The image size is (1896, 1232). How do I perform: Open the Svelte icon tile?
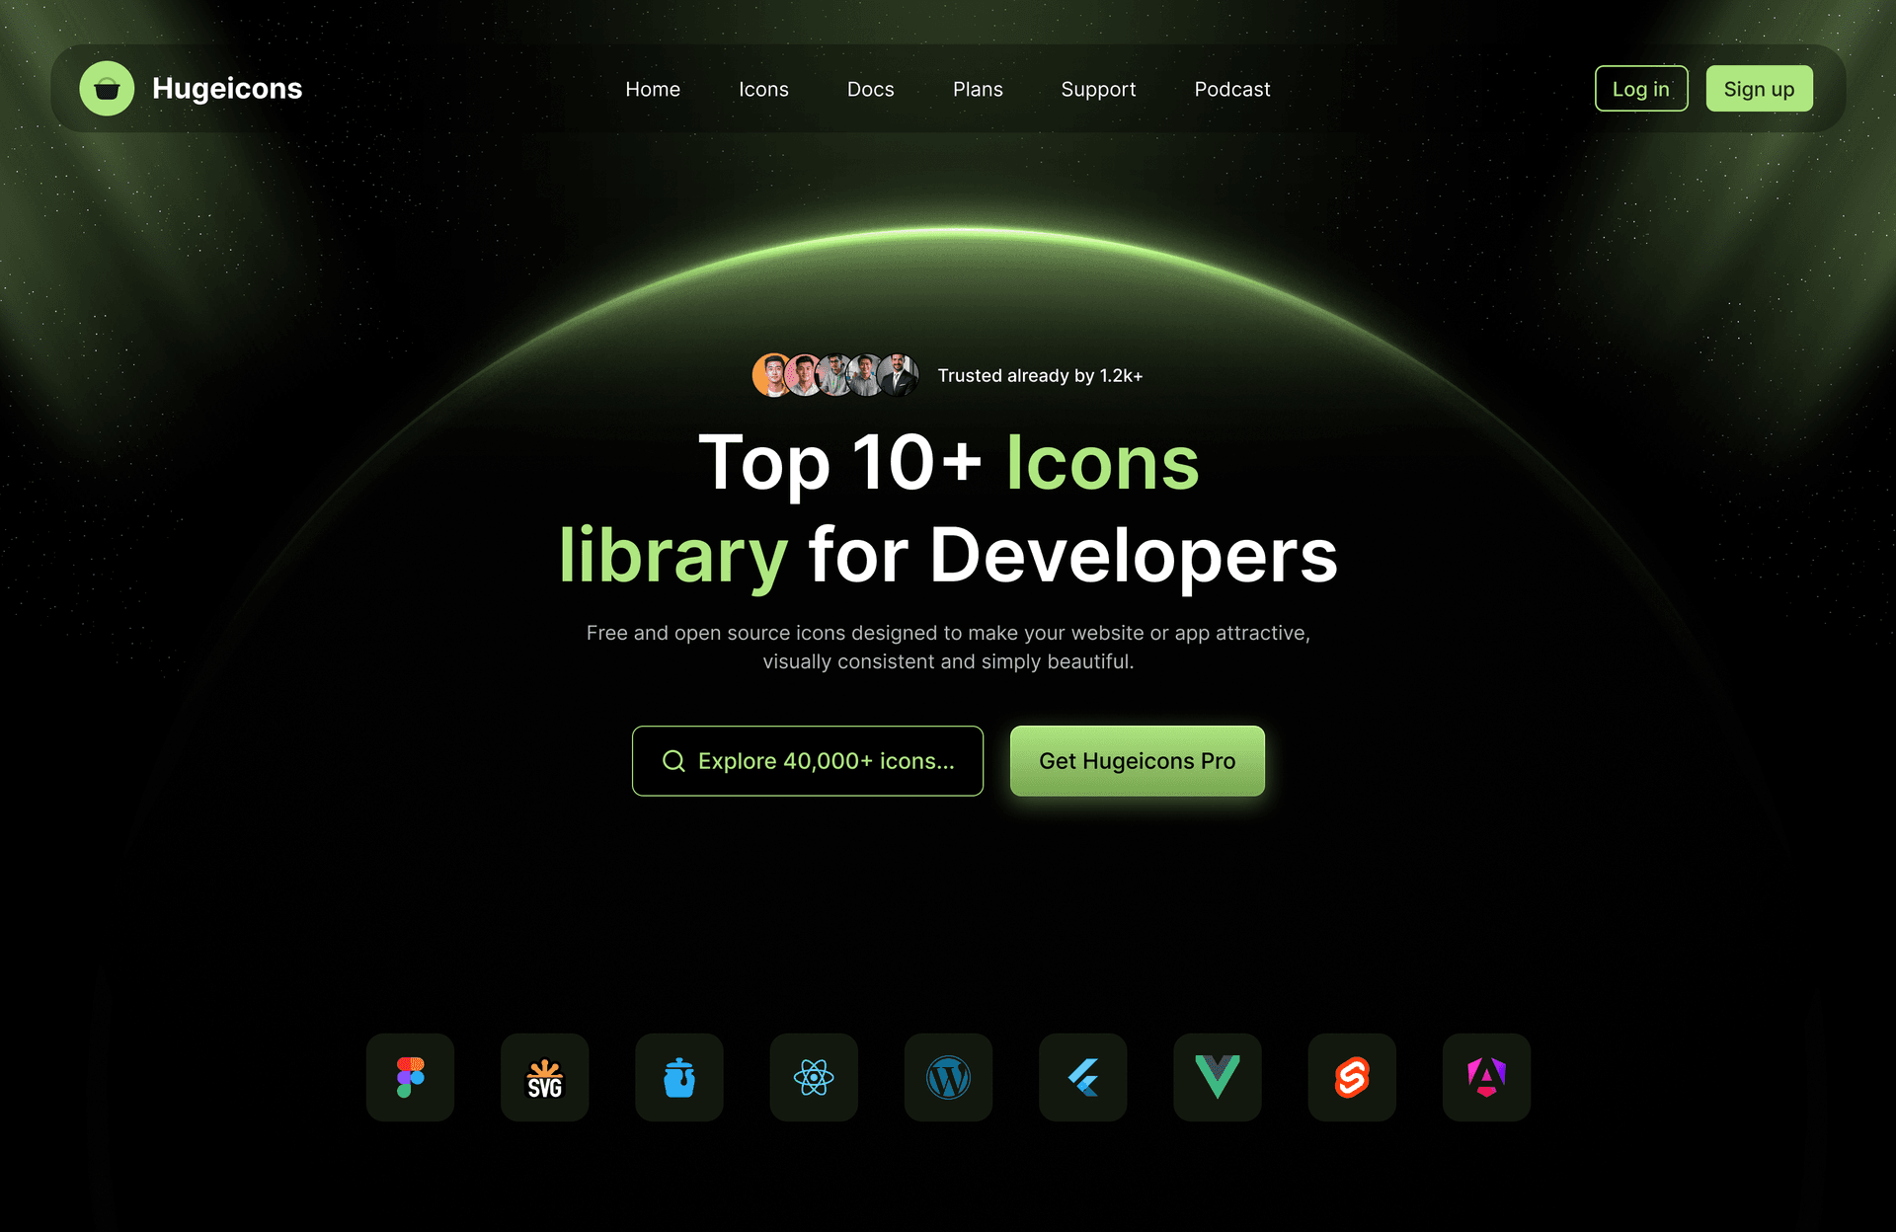point(1352,1077)
